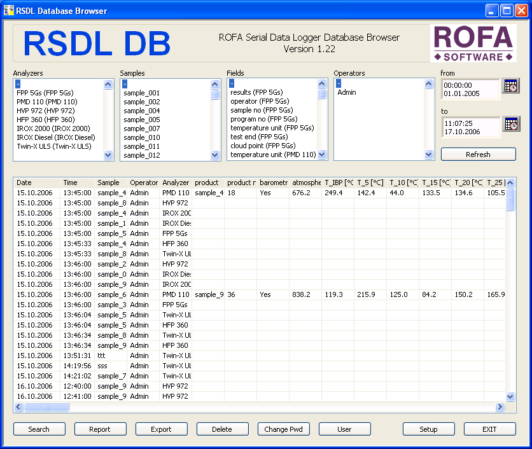The width and height of the screenshot is (532, 449).
Task: Click the User button
Action: click(x=344, y=429)
